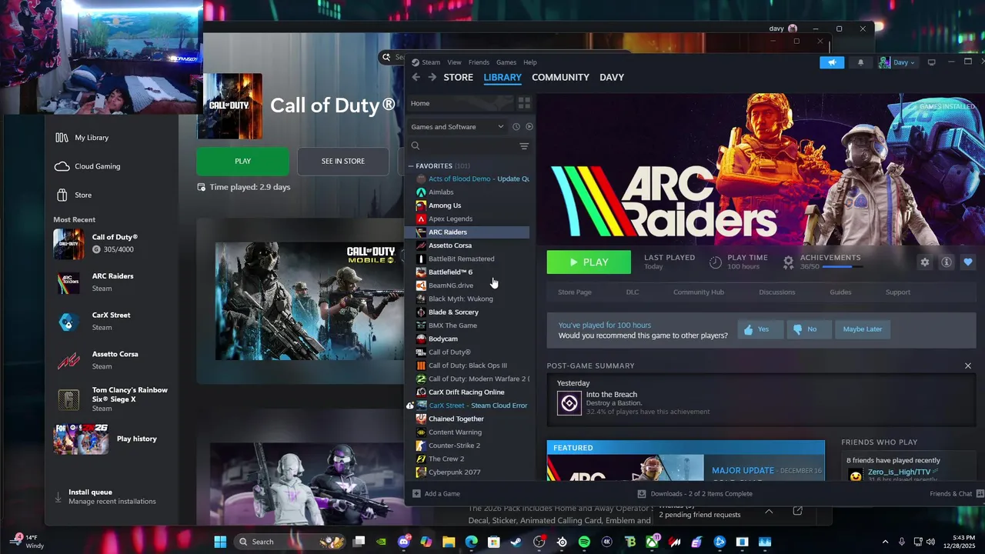Choose Maybe Later for recommendation
Viewport: 985px width, 554px height.
tap(862, 329)
